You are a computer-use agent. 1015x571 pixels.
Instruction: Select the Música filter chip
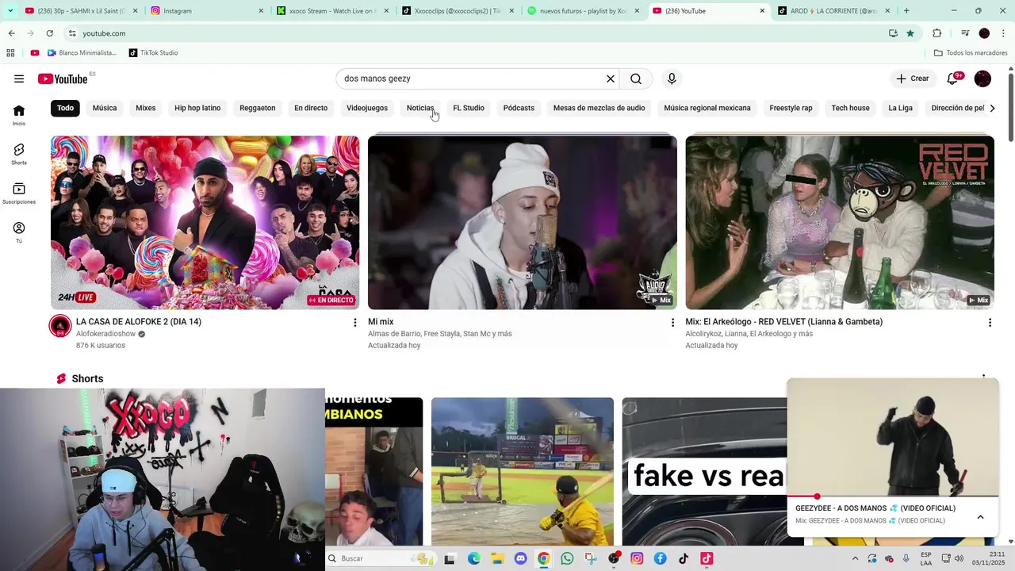pos(105,108)
